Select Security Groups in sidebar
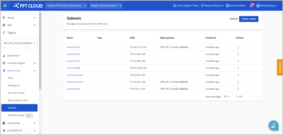This screenshot has height=135, width=283. tap(16, 93)
